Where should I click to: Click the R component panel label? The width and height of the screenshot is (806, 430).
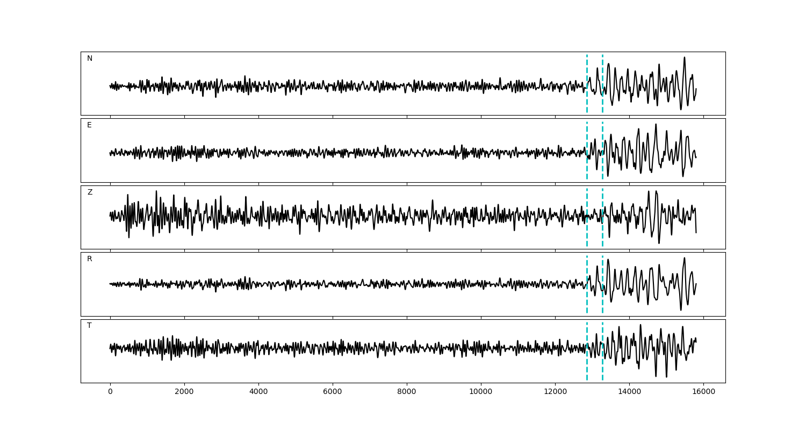click(x=90, y=259)
